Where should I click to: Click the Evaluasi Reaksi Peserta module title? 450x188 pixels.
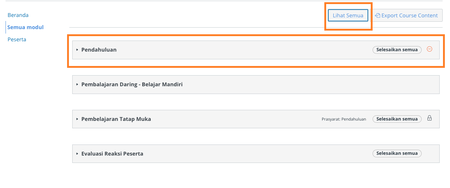(112, 154)
